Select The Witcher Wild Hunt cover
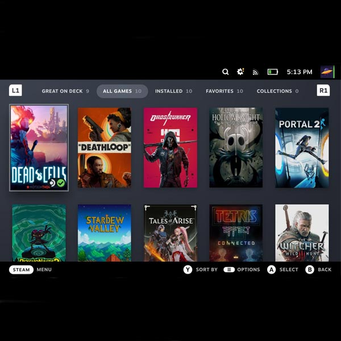Viewport: 341px width, 341px height. 302,233
